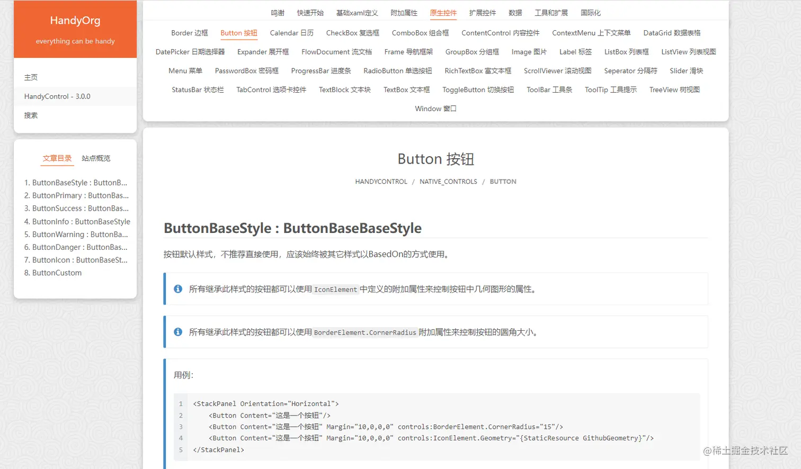The width and height of the screenshot is (801, 469).
Task: Open ScrollViewer 滚动视图 page
Action: click(x=558, y=71)
